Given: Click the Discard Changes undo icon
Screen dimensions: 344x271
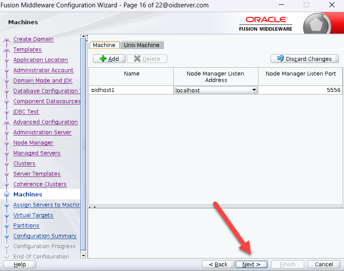Looking at the screenshot, I should tap(280, 59).
